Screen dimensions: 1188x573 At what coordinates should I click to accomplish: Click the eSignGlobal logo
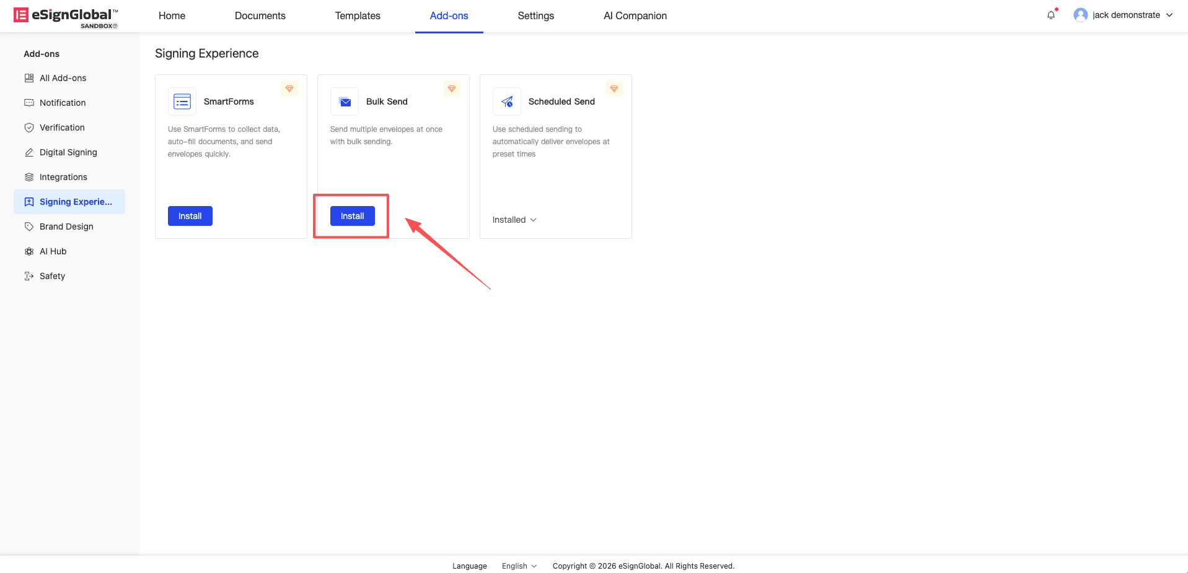click(x=66, y=17)
